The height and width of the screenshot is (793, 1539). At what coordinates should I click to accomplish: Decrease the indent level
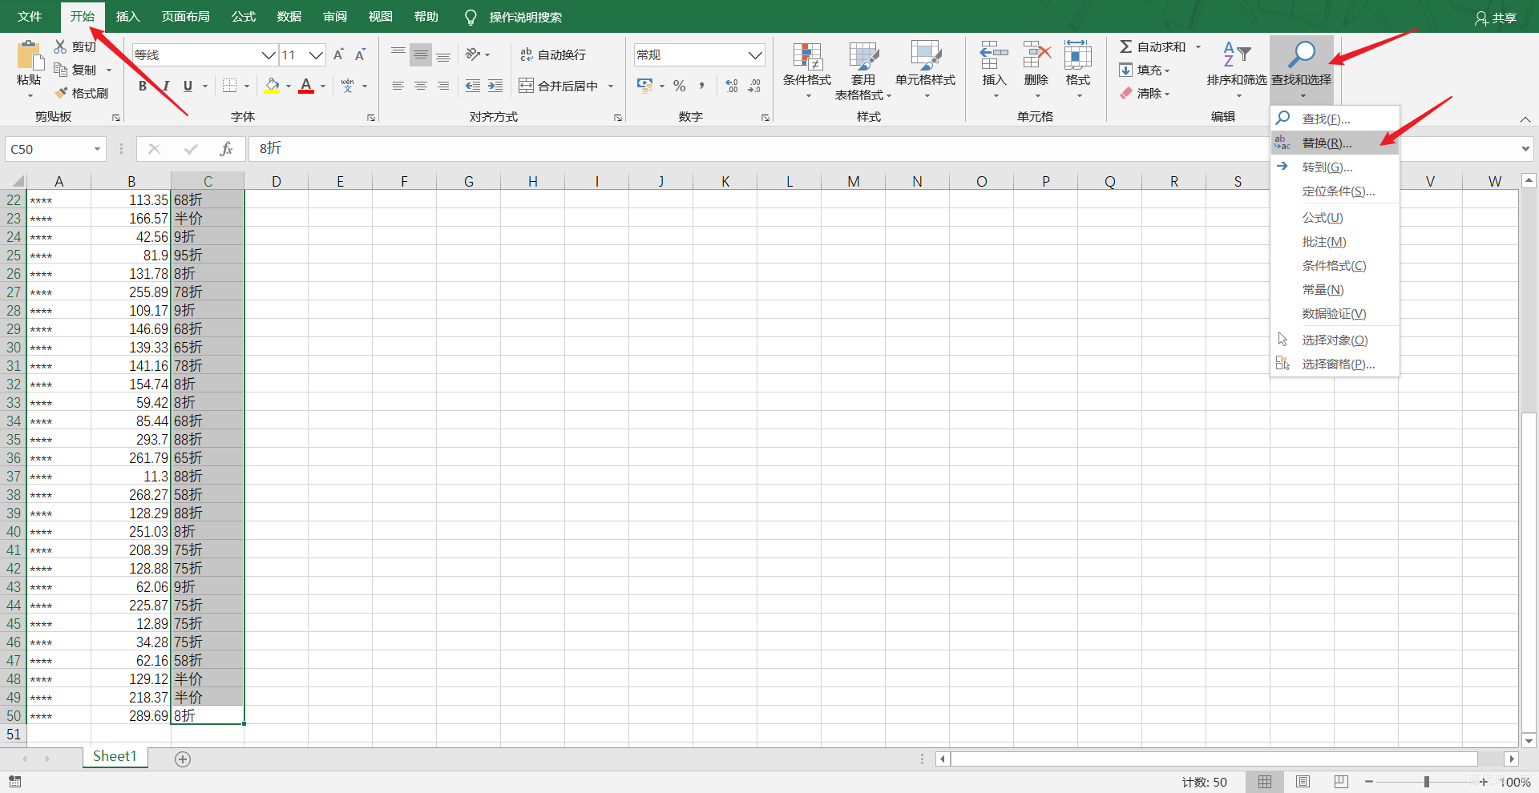pyautogui.click(x=473, y=86)
